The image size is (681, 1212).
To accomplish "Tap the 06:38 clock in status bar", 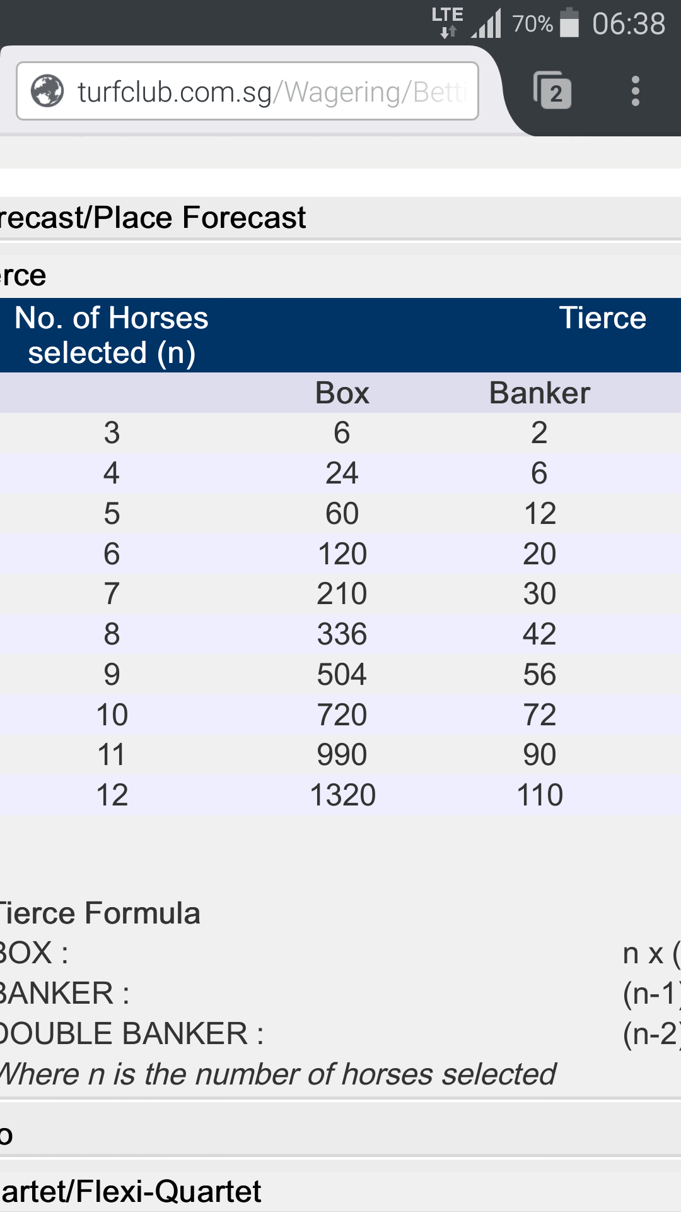I will tap(629, 24).
